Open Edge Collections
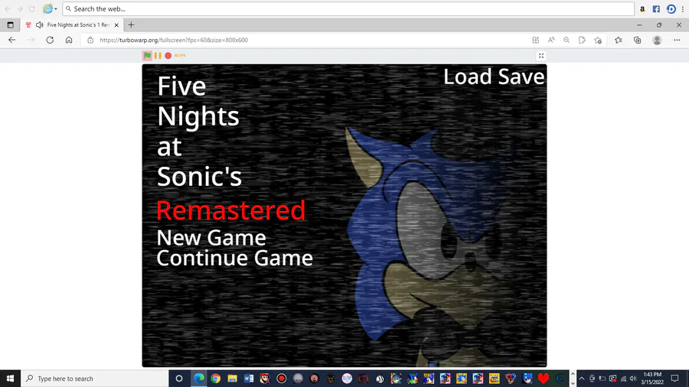689x387 pixels. pos(638,40)
